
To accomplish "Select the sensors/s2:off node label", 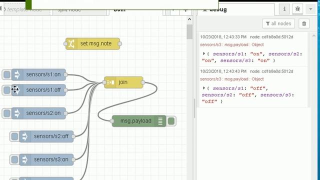I will click(51, 136).
